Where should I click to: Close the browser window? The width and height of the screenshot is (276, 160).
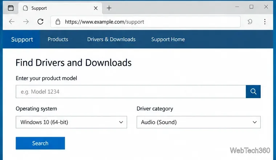pos(266,7)
